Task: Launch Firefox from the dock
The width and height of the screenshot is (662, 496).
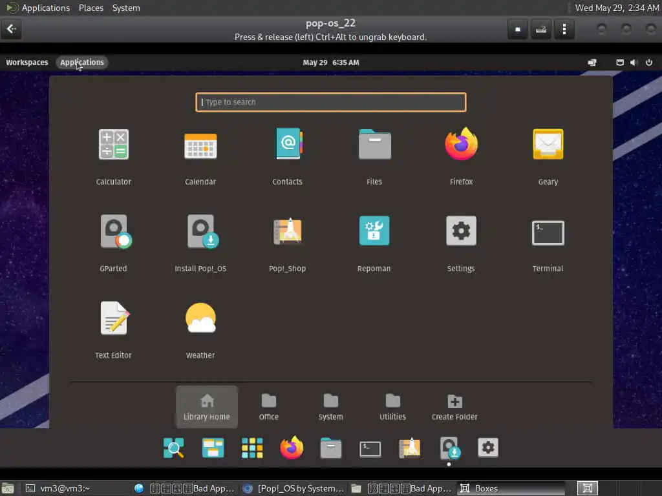Action: click(292, 448)
